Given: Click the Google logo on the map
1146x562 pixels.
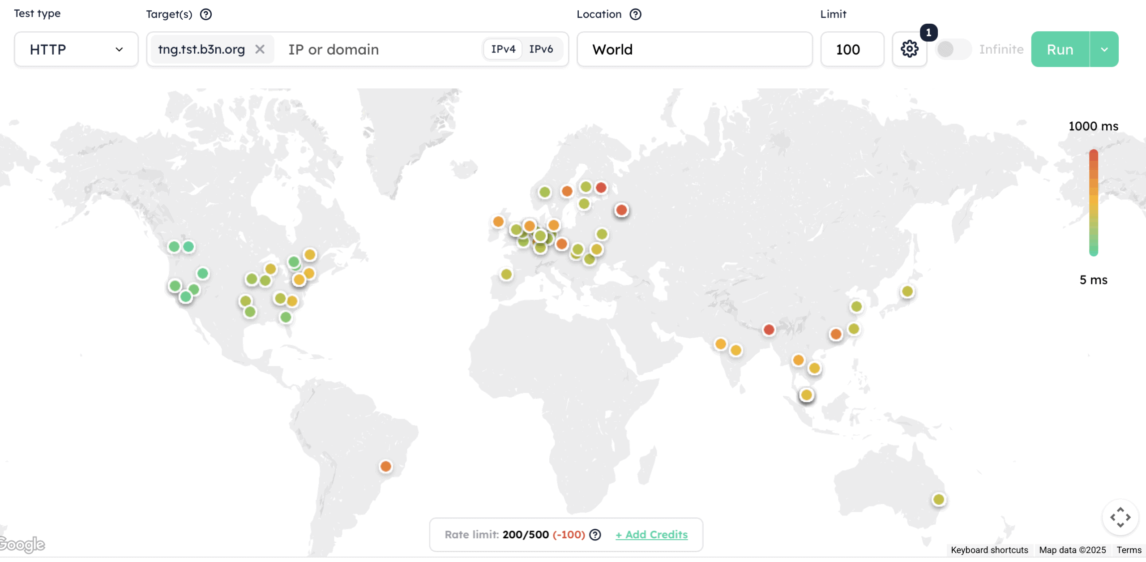Looking at the screenshot, I should [22, 545].
